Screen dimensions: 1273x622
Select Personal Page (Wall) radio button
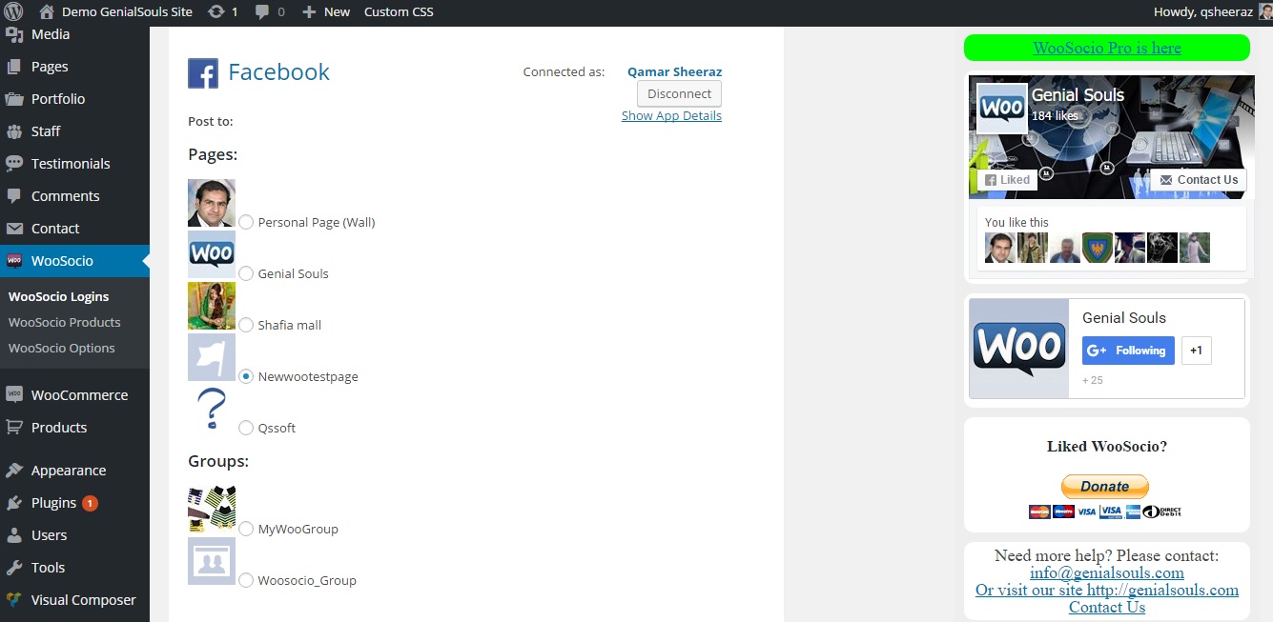[x=246, y=222]
